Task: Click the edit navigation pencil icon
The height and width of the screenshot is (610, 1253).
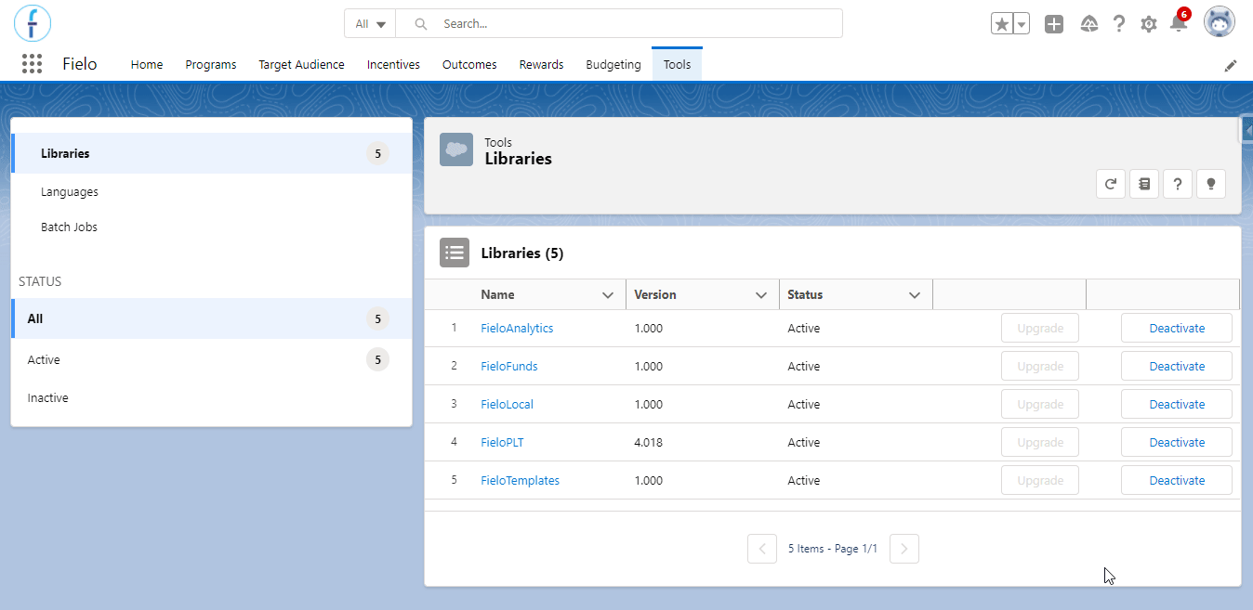Action: tap(1231, 65)
